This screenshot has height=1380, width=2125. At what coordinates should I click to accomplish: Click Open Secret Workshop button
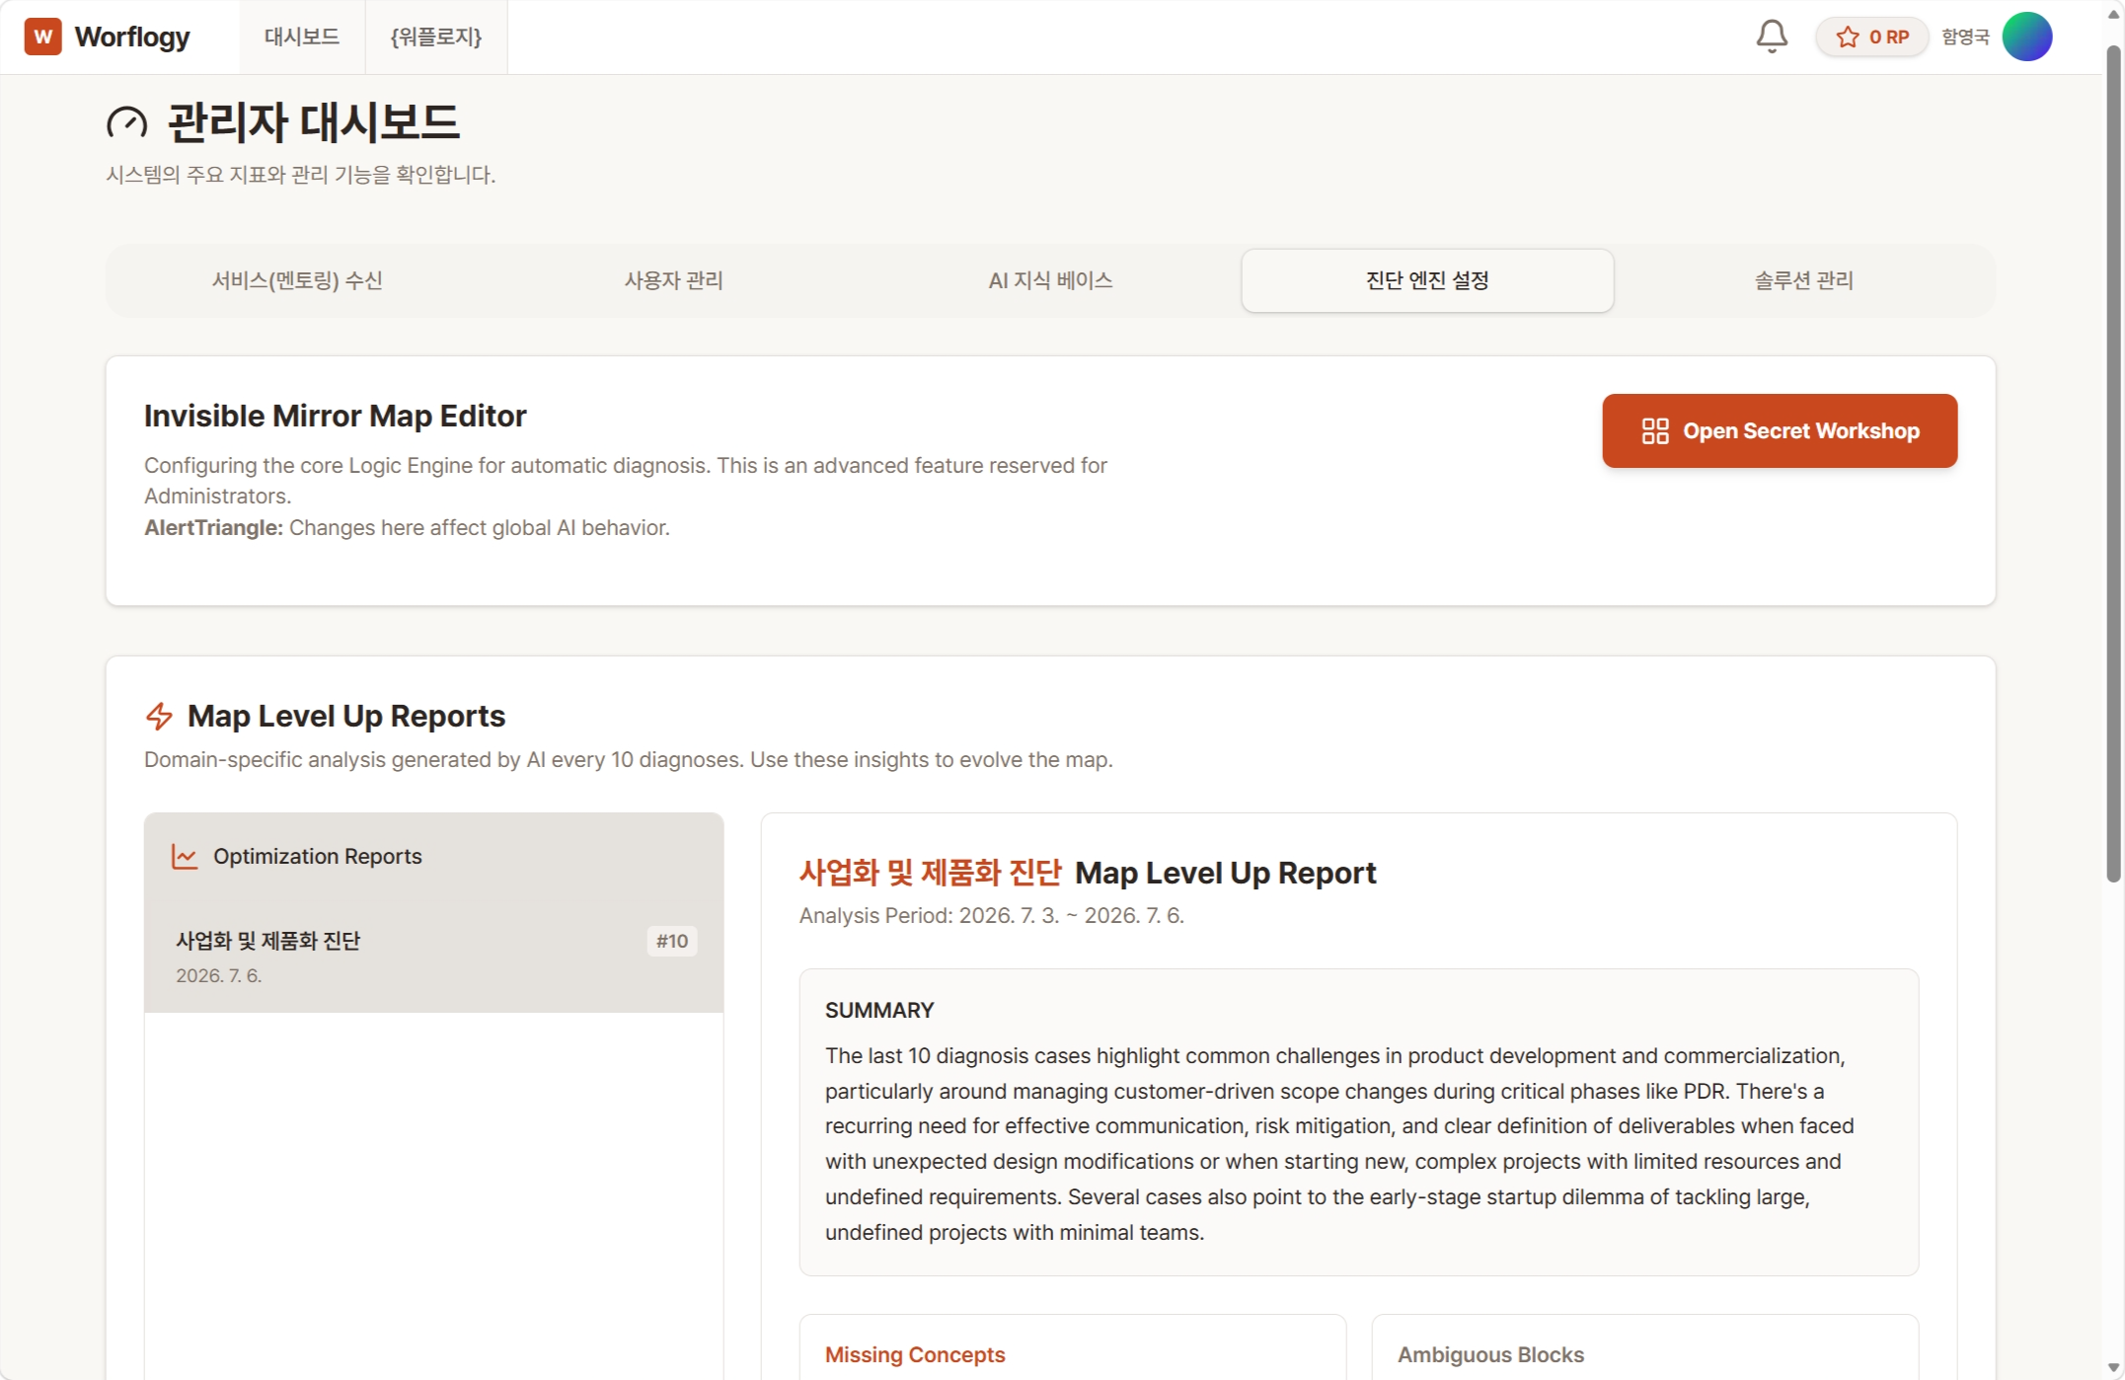point(1780,431)
